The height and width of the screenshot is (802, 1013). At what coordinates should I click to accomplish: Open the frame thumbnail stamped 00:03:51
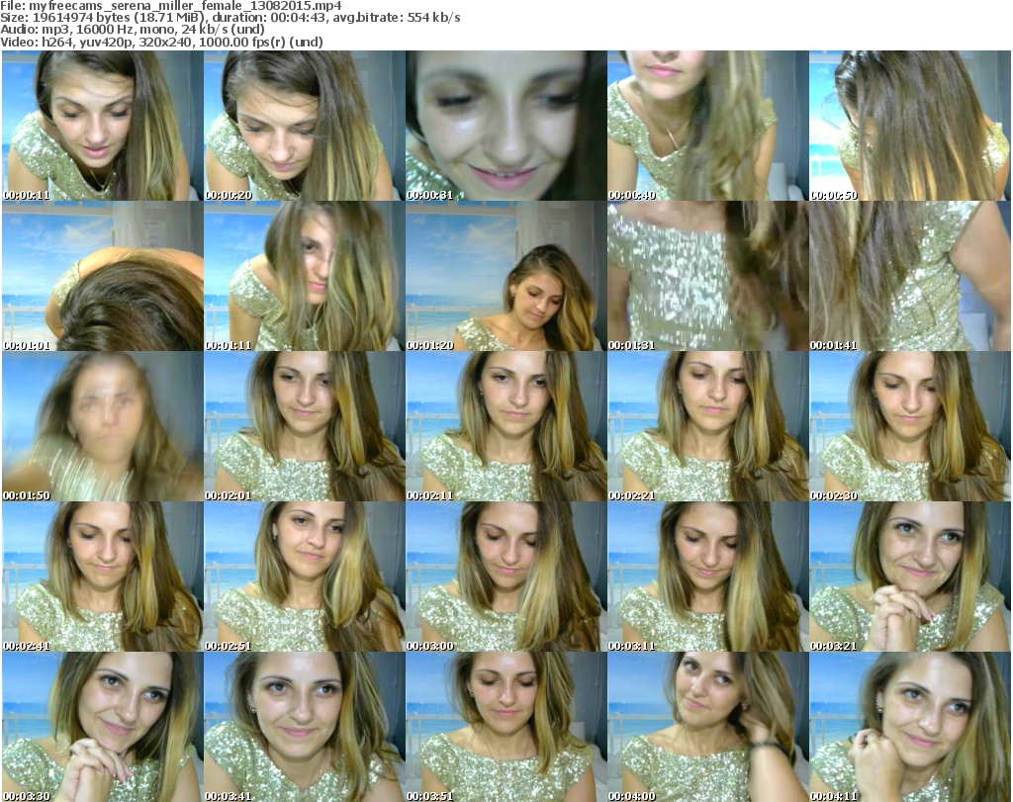pos(506,727)
